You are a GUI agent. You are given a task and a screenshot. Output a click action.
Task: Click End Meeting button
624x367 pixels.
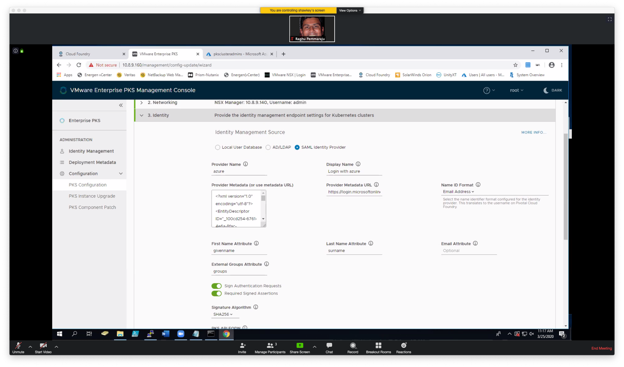pos(601,348)
